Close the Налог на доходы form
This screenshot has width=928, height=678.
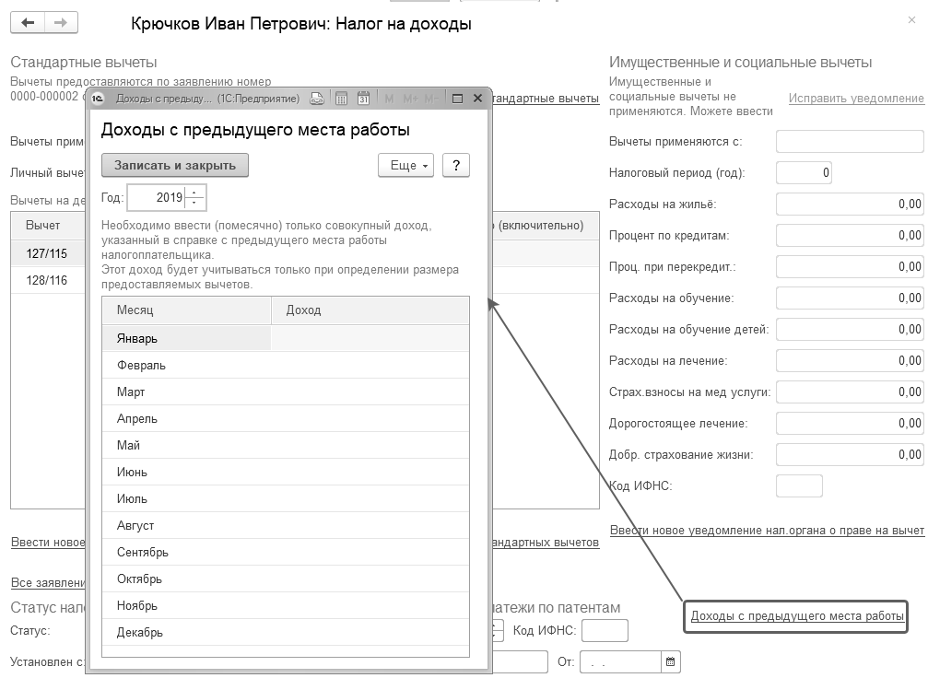click(x=911, y=20)
